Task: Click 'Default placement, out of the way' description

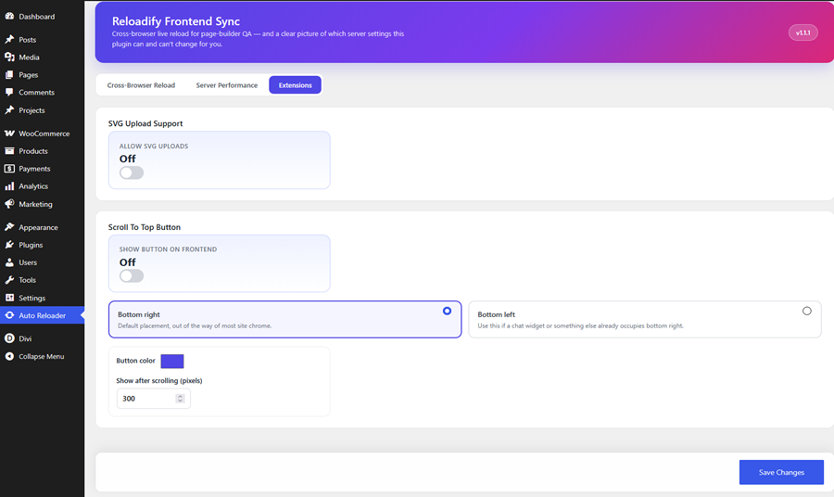Action: point(195,325)
